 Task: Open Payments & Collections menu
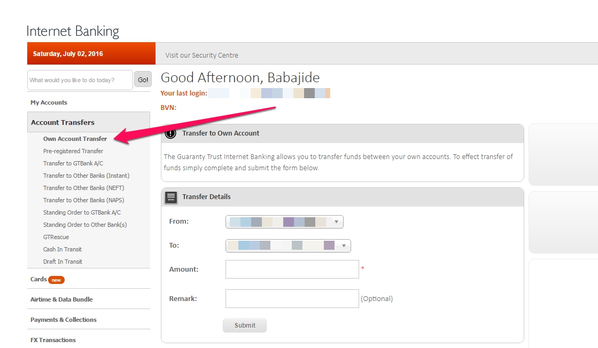pos(63,319)
